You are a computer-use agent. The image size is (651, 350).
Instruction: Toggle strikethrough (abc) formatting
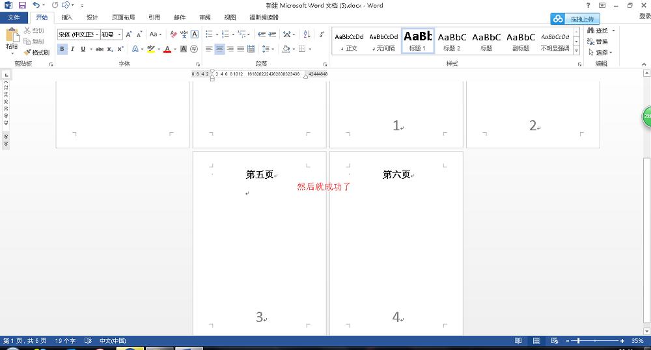click(x=100, y=49)
